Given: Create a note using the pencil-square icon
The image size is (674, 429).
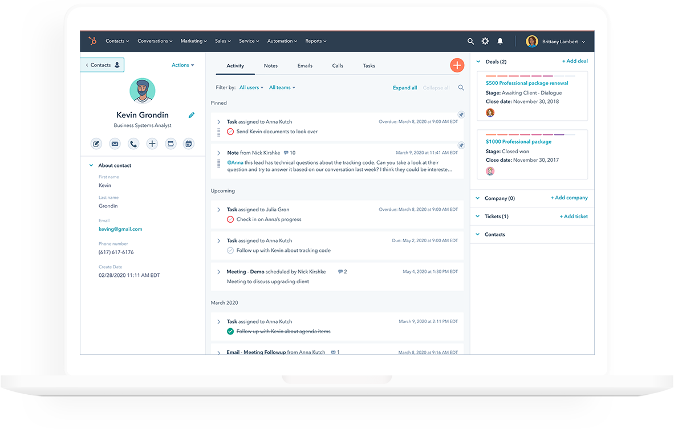Looking at the screenshot, I should pos(96,144).
